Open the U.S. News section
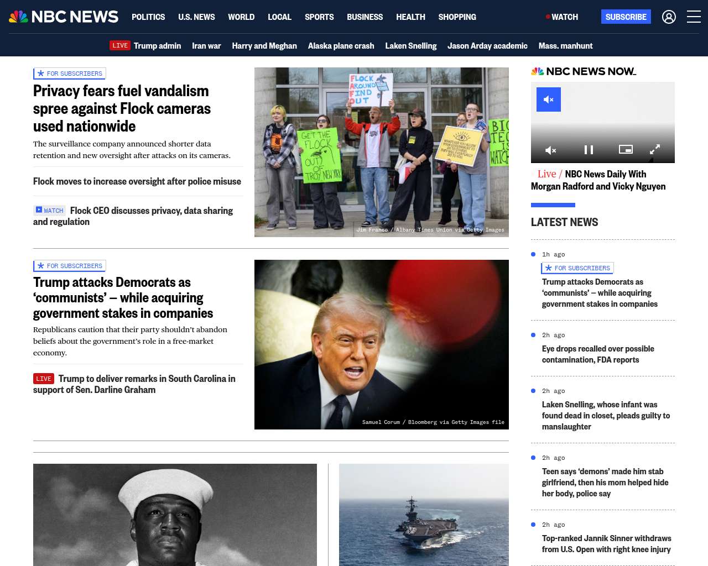This screenshot has width=708, height=566. (x=196, y=17)
